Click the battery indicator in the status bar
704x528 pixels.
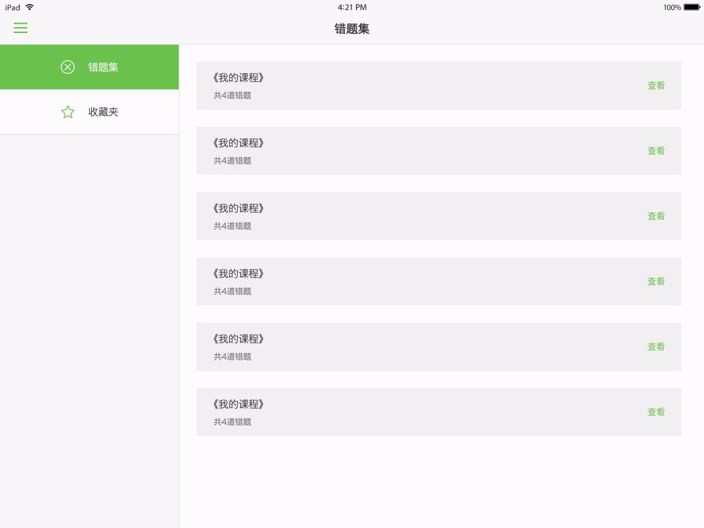pos(691,7)
